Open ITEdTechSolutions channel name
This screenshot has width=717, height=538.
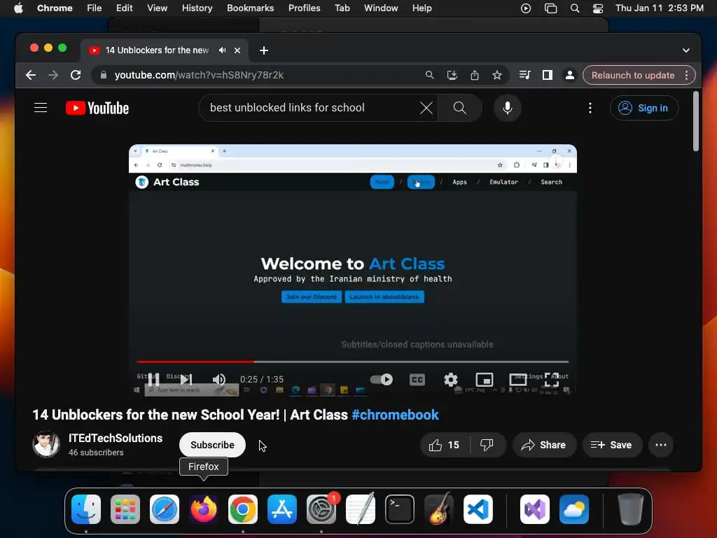[116, 439]
